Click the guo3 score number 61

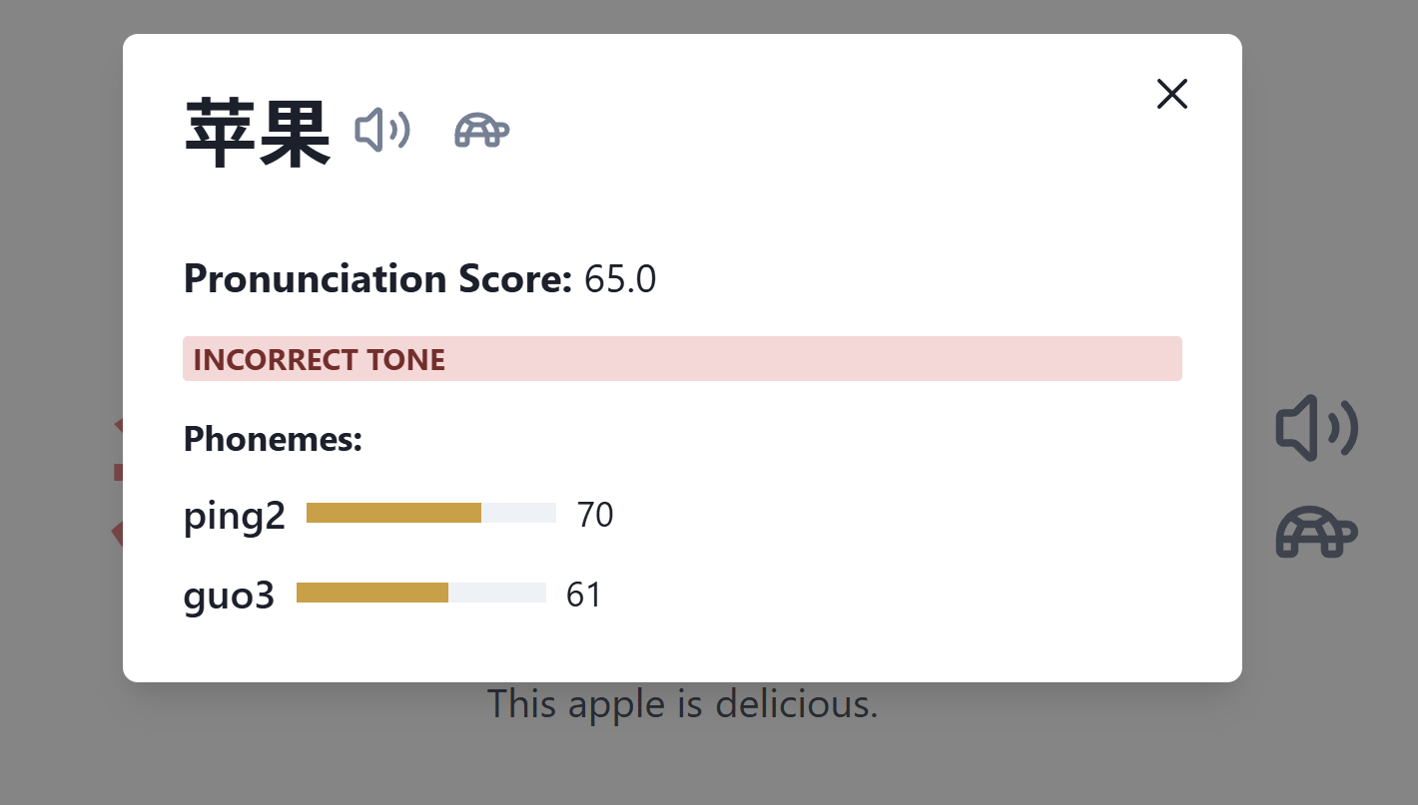click(584, 595)
